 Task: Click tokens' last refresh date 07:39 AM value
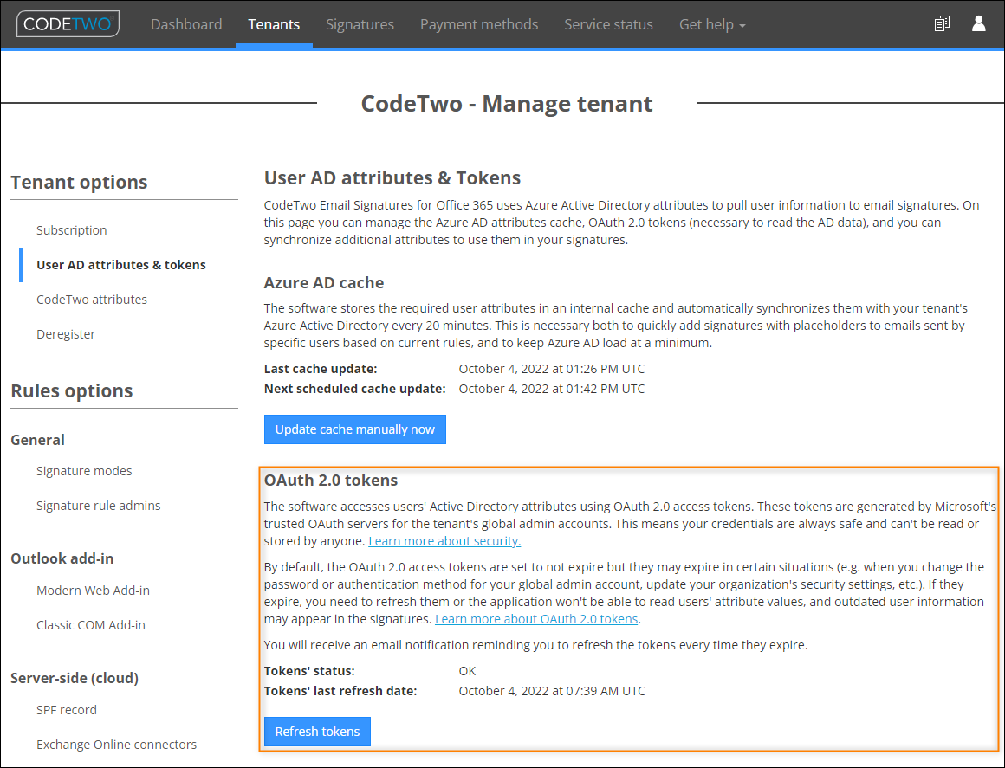click(552, 691)
